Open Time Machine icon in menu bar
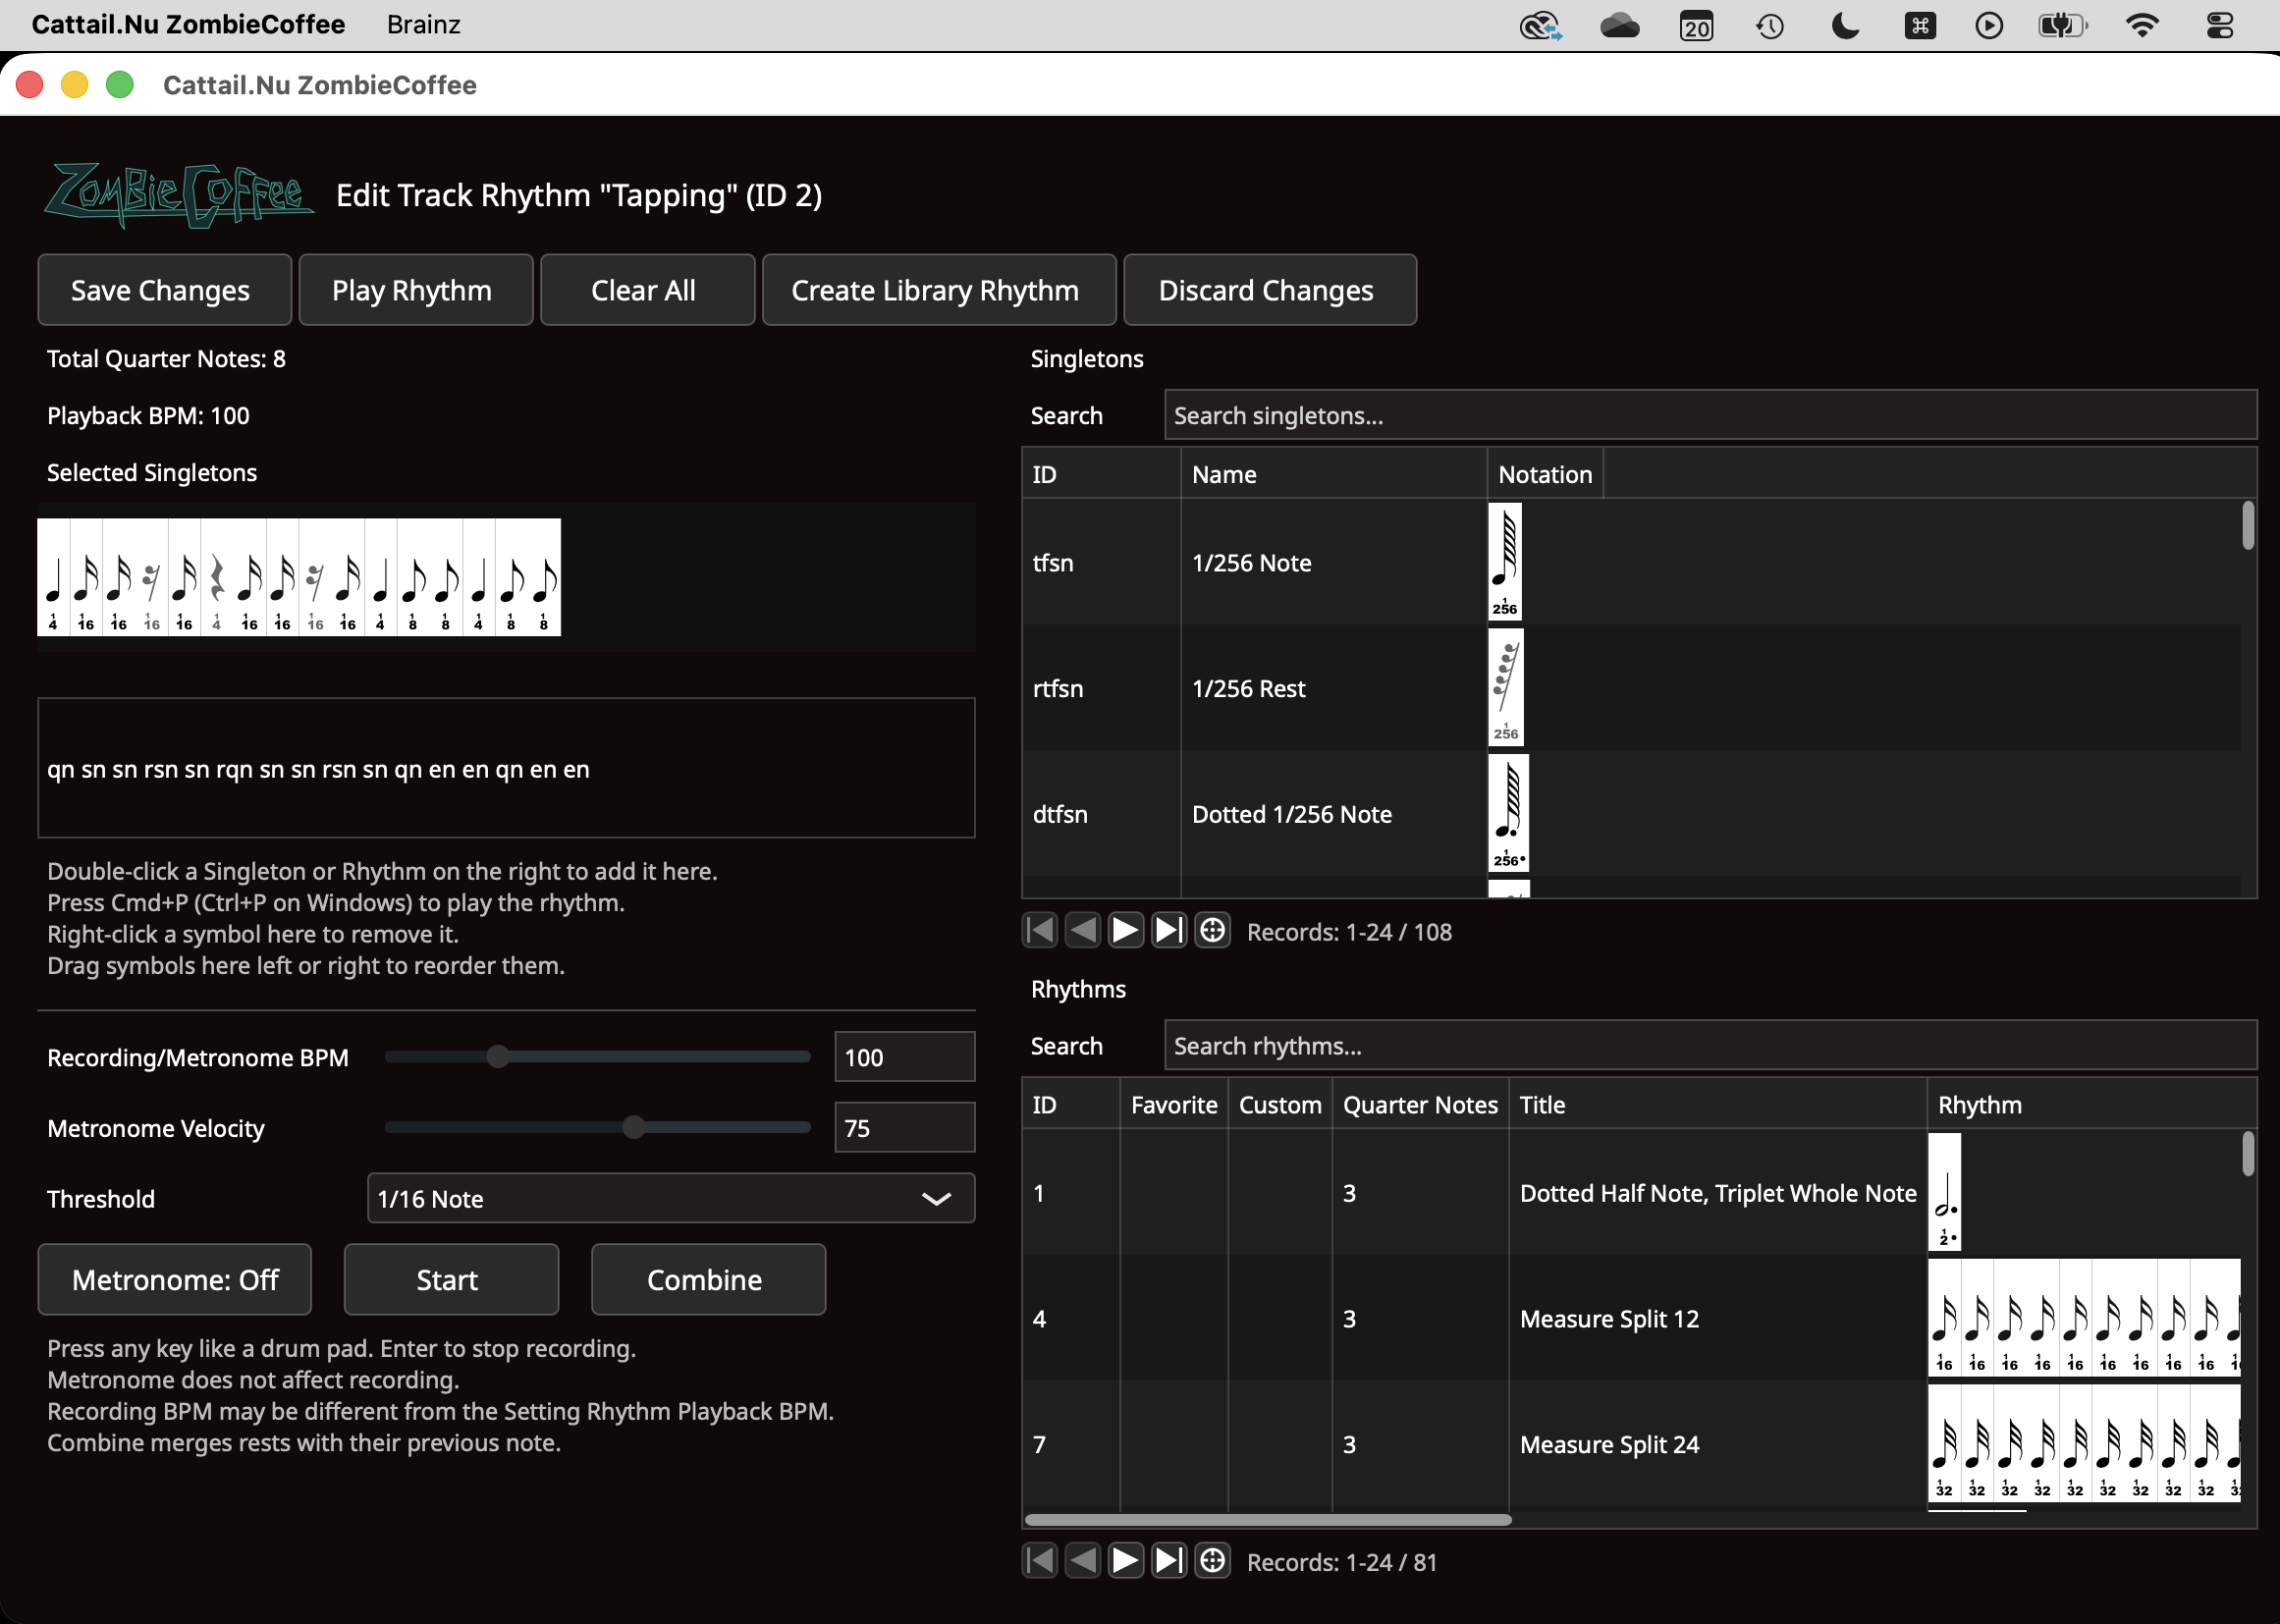The height and width of the screenshot is (1624, 2280). click(1770, 25)
